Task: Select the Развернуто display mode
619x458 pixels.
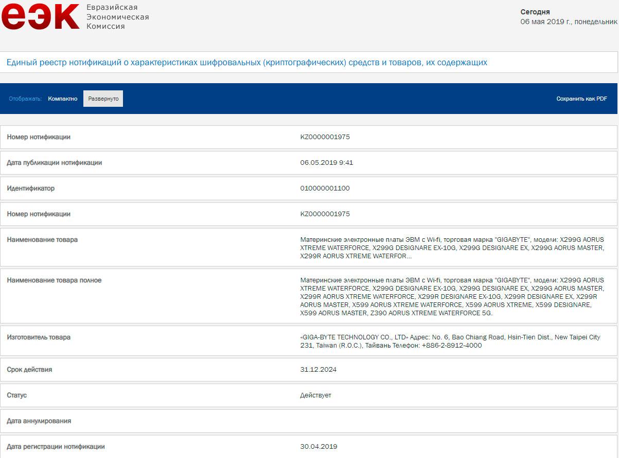Action: 103,99
